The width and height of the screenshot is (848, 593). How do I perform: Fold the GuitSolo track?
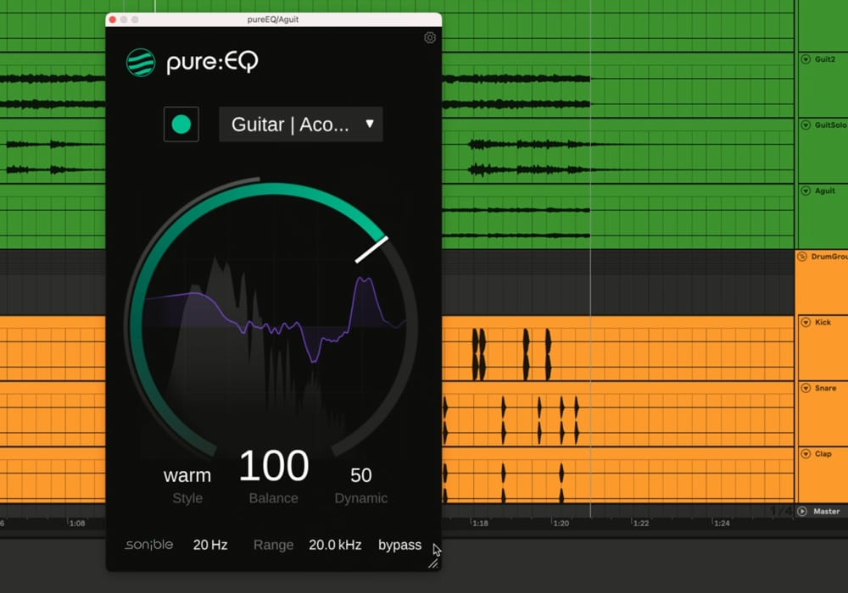(x=806, y=125)
